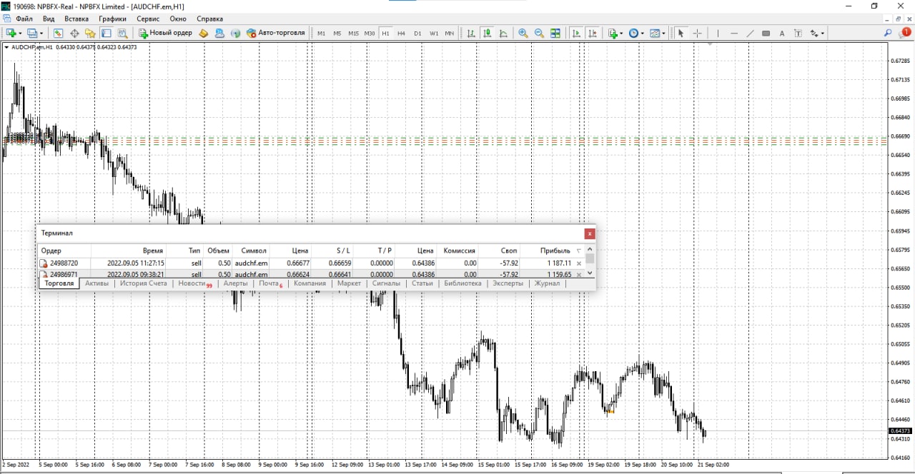Switch chart to W1 timeframe
Viewport: 915px width, 474px height.
coord(434,33)
